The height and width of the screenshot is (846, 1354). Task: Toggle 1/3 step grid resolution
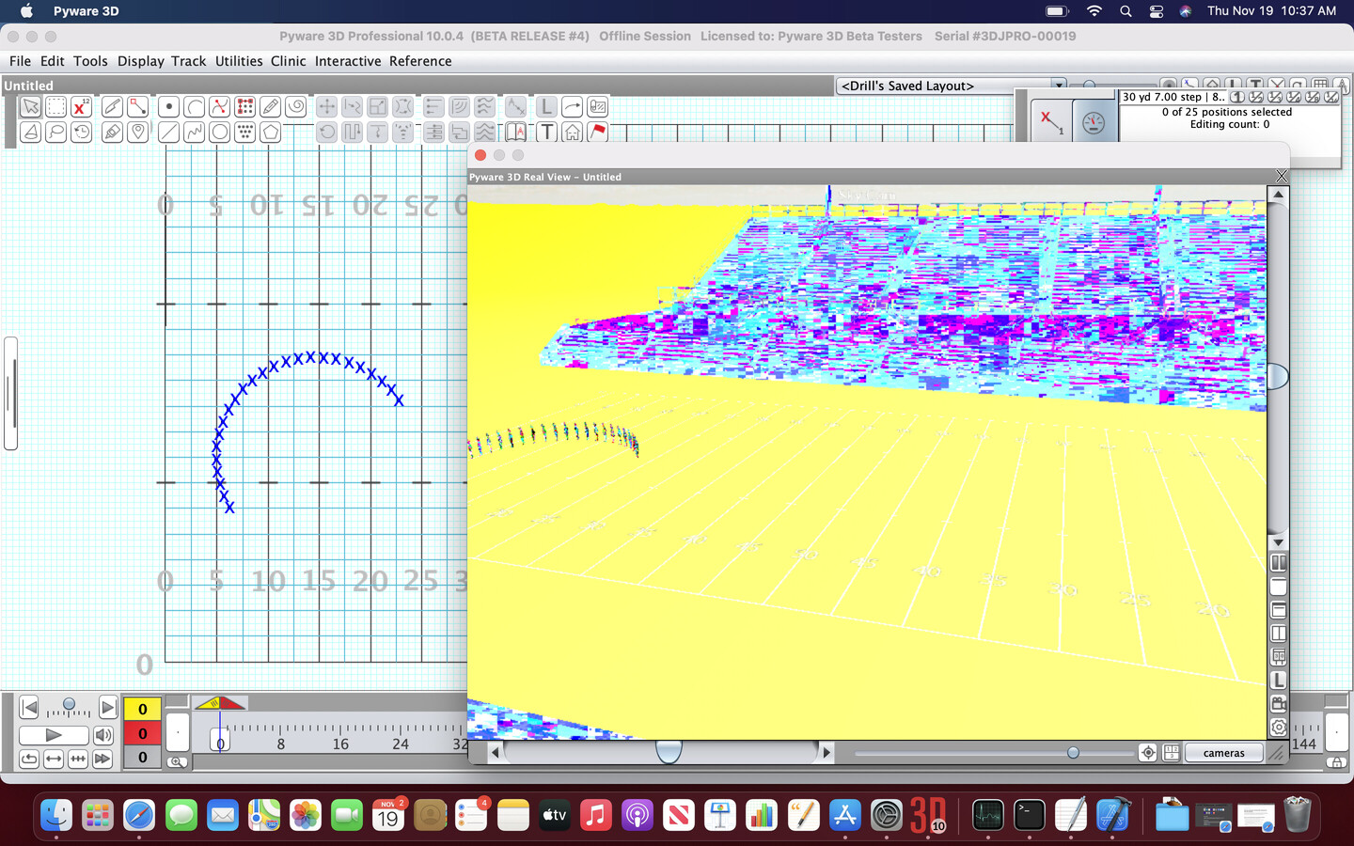click(1275, 97)
